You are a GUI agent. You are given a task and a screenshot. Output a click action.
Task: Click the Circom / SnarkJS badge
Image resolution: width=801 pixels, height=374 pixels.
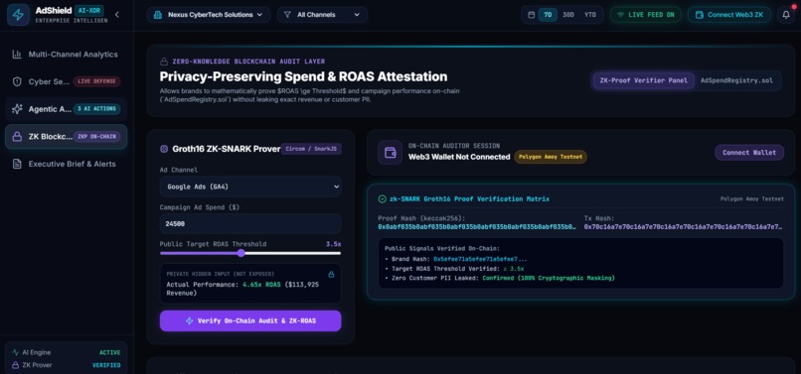(x=311, y=149)
